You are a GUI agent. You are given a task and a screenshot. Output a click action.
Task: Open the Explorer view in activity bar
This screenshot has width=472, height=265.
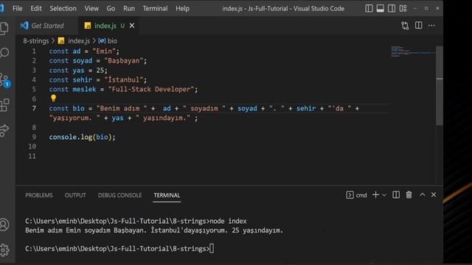(x=4, y=28)
